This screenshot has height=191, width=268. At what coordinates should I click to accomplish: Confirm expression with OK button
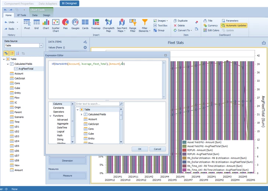(x=140, y=149)
